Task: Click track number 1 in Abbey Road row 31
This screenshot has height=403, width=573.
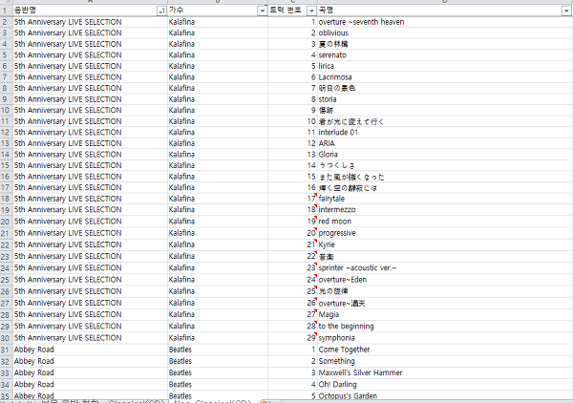Action: [x=292, y=350]
